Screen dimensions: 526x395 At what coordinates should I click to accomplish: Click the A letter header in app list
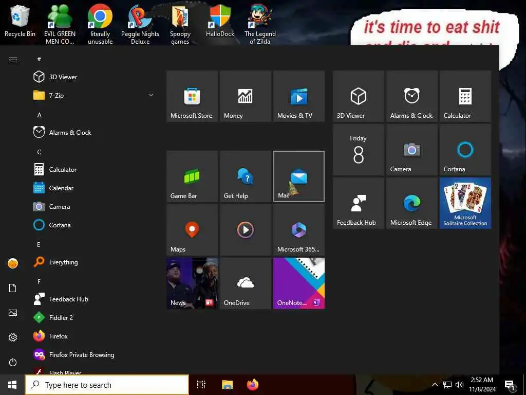point(39,115)
